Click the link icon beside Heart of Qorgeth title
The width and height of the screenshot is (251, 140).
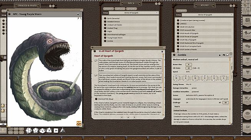point(95,51)
